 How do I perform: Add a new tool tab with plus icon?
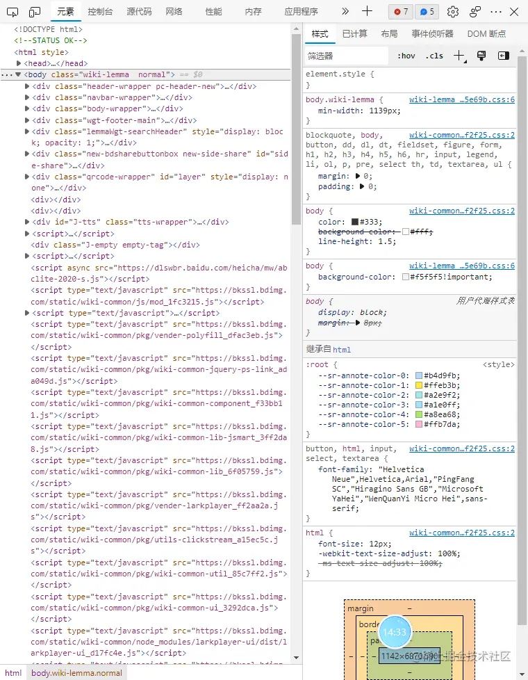point(367,11)
